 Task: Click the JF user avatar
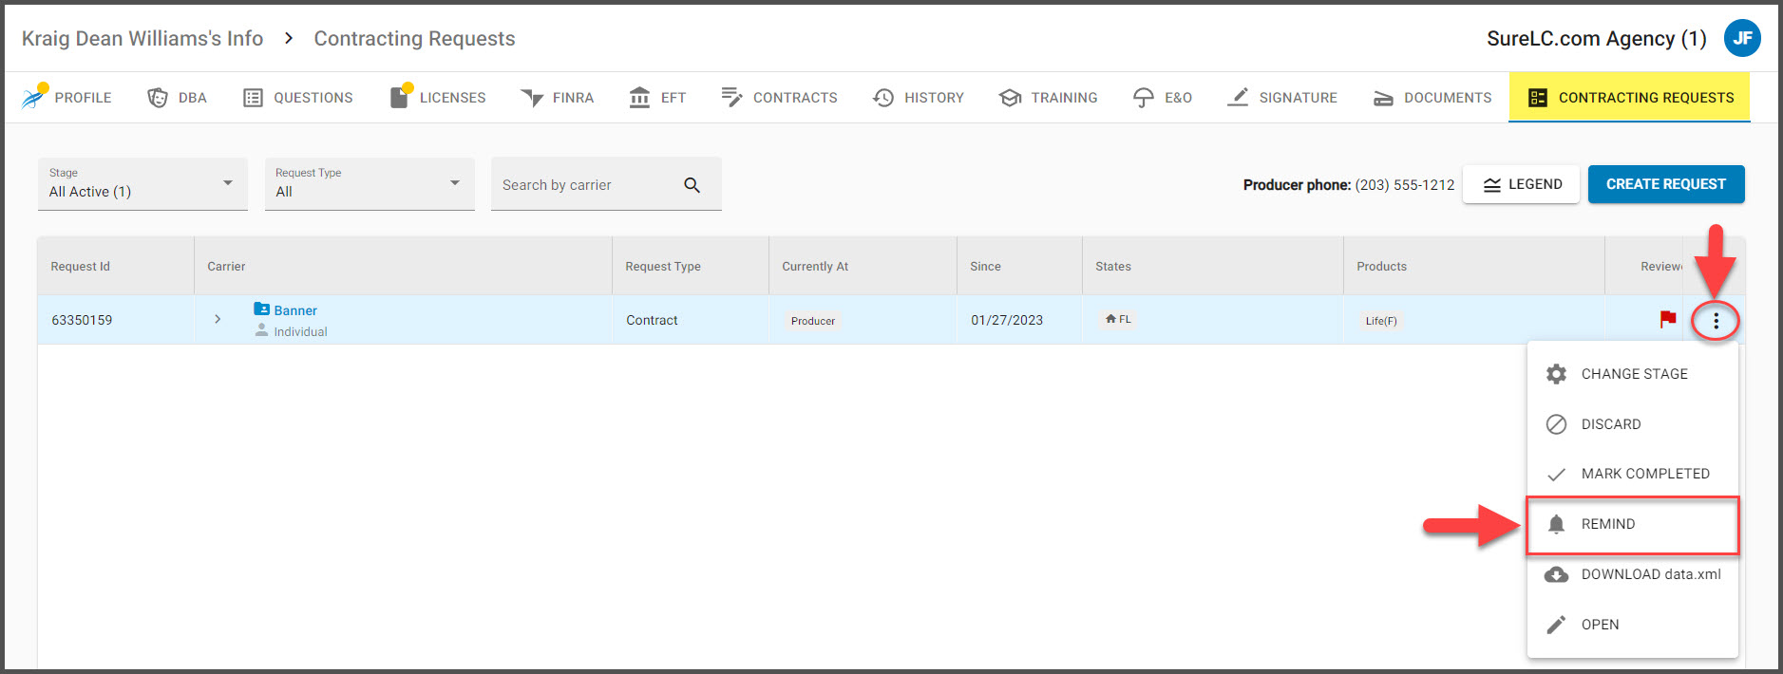[x=1742, y=38]
